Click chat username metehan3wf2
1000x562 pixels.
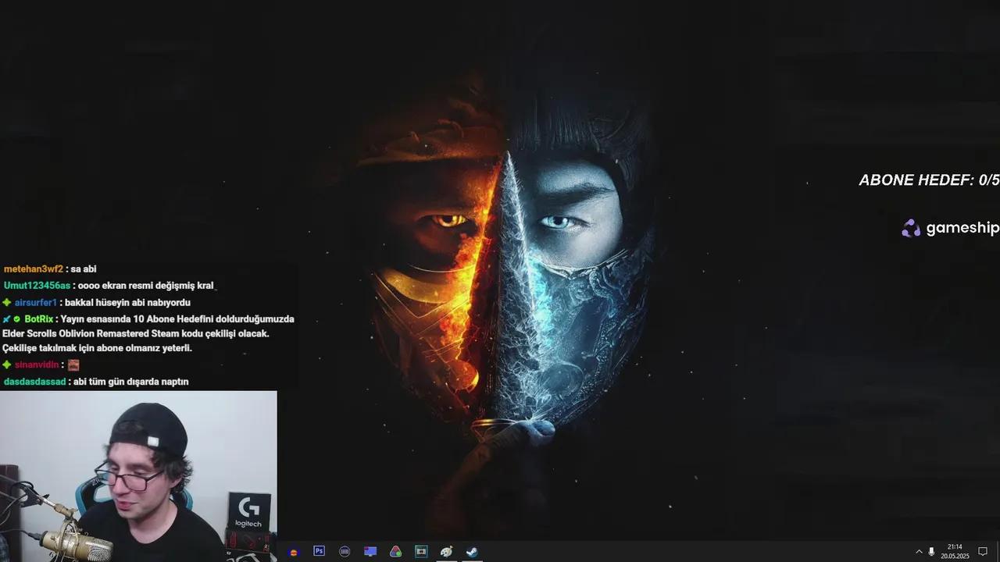pyautogui.click(x=34, y=269)
